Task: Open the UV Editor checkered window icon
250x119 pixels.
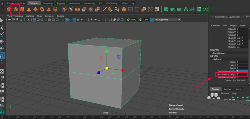Action: click(199, 9)
